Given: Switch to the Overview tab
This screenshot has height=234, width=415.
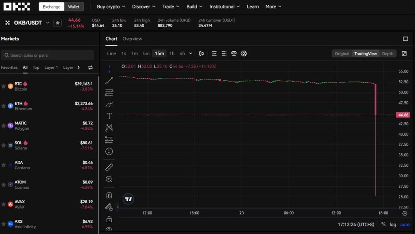Looking at the screenshot, I should click(x=132, y=39).
